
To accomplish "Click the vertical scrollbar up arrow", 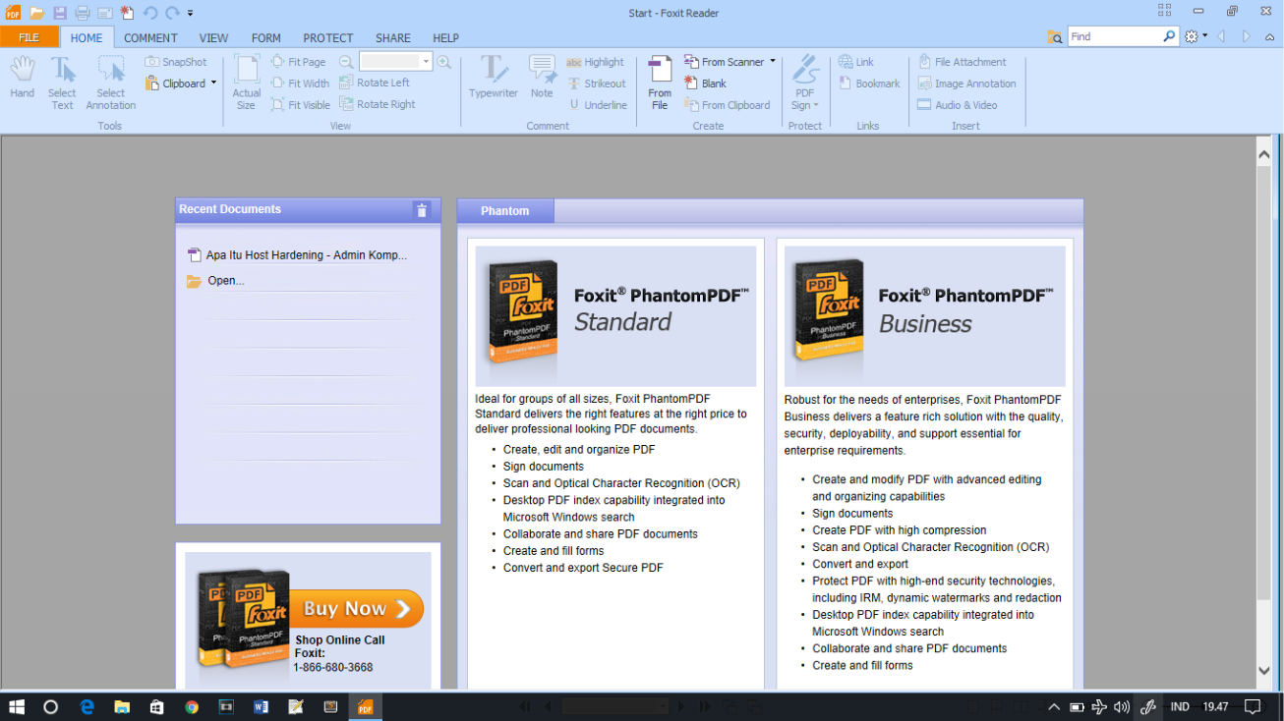I will (x=1264, y=153).
